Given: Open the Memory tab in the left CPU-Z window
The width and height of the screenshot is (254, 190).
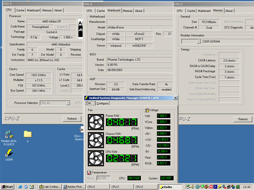Looking at the screenshot, I should [47, 10].
